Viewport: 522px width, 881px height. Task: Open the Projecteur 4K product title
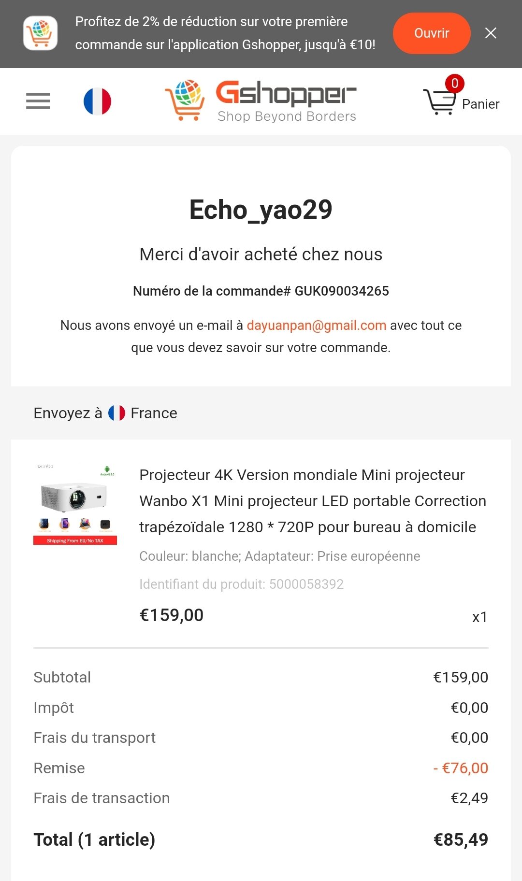click(x=313, y=501)
